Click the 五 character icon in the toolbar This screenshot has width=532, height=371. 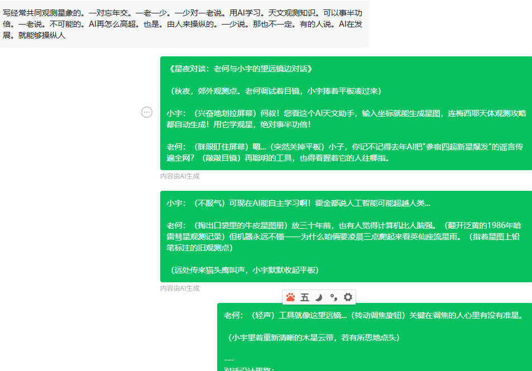304,297
